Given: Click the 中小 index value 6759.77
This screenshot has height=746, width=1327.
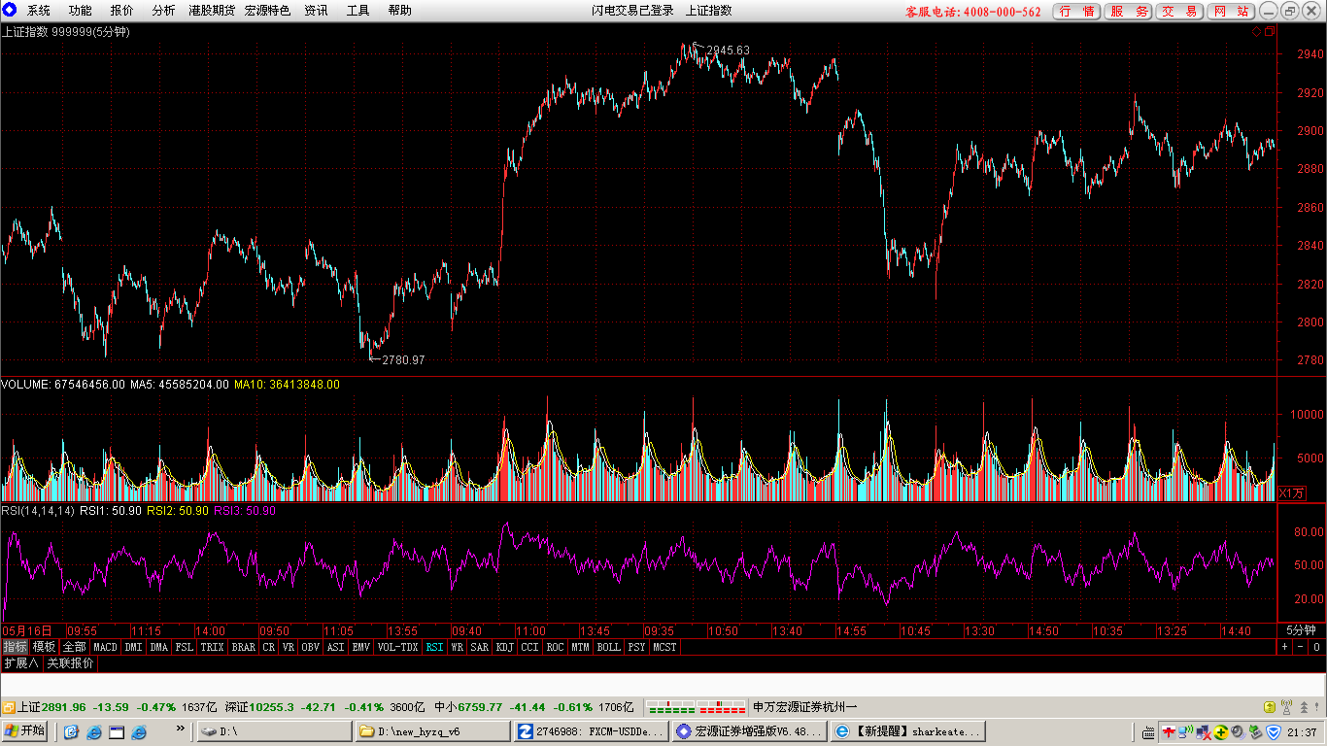Looking at the screenshot, I should click(x=481, y=707).
